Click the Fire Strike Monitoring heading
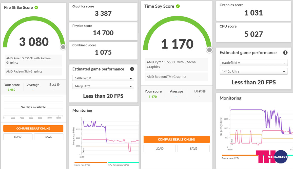Viewport: 293px width, 169px height. point(82,110)
